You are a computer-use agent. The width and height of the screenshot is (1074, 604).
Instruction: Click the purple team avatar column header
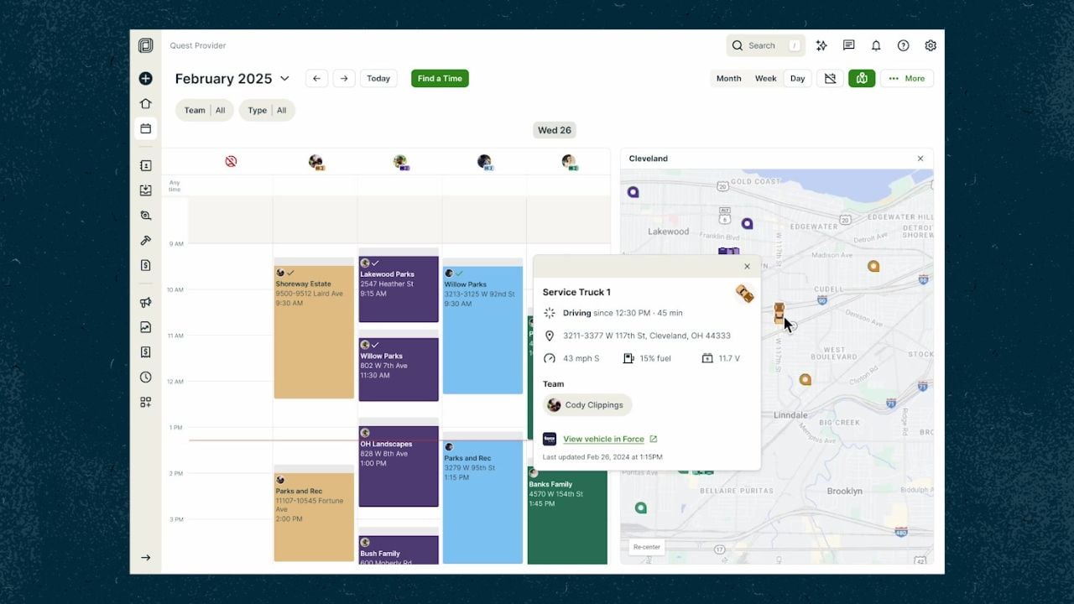coord(401,162)
